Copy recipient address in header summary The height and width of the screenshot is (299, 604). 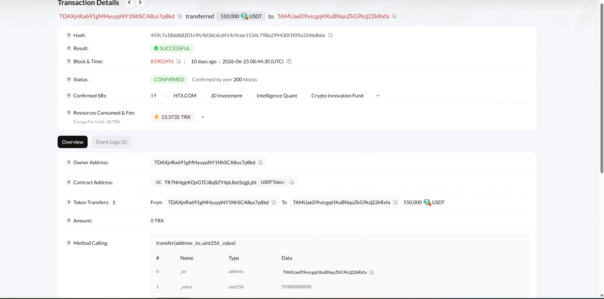pos(394,16)
